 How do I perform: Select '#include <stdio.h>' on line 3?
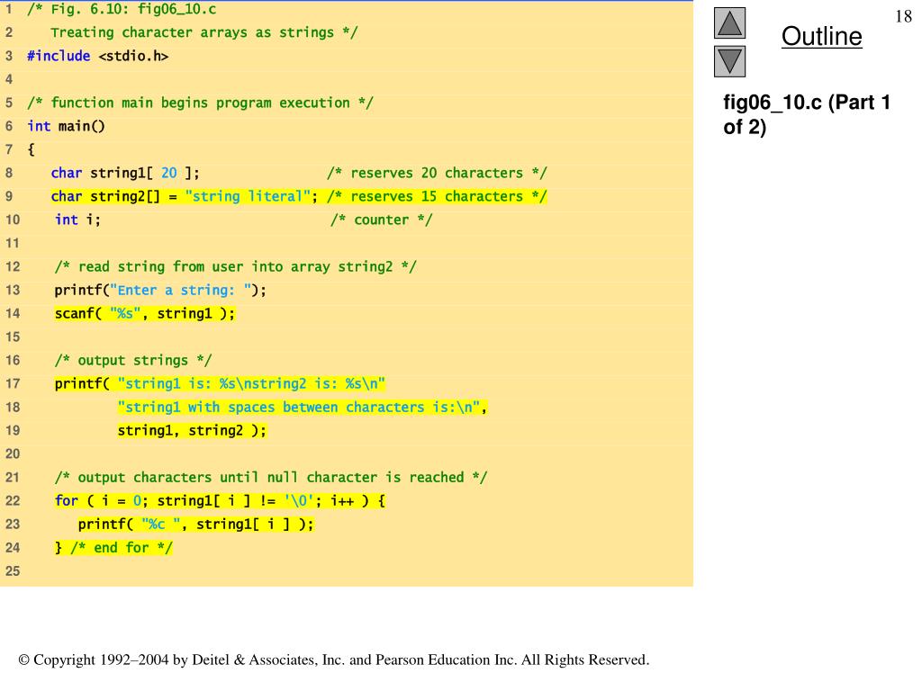tap(97, 56)
